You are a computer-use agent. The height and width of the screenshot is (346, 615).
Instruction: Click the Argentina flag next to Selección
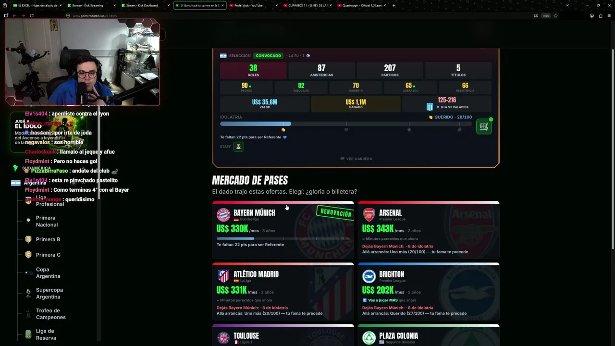click(223, 56)
